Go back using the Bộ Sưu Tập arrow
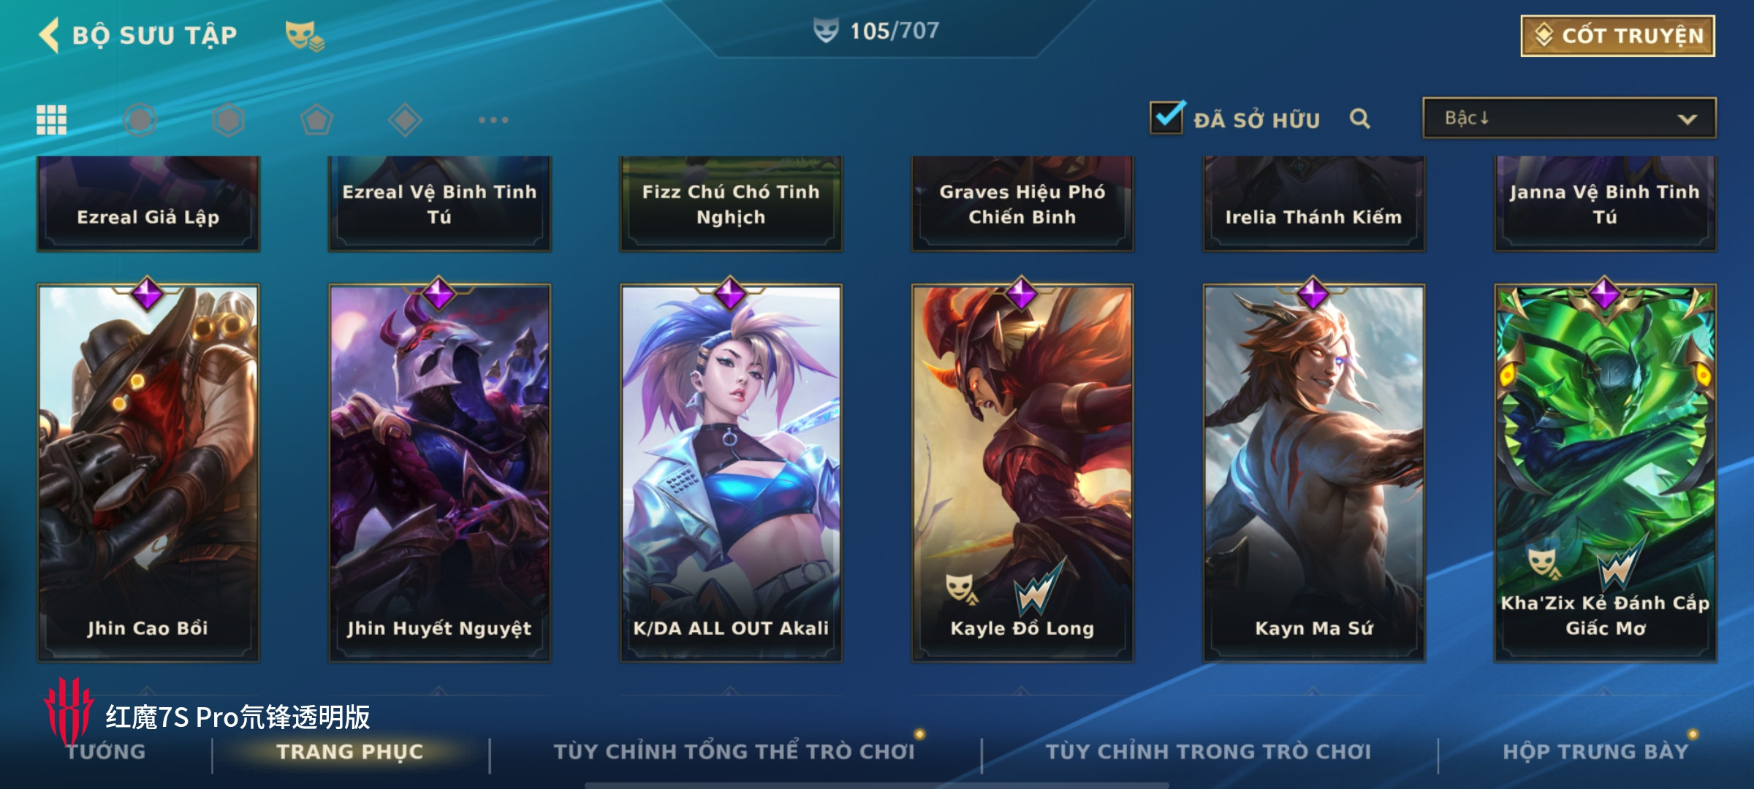The height and width of the screenshot is (789, 1754). coord(50,35)
